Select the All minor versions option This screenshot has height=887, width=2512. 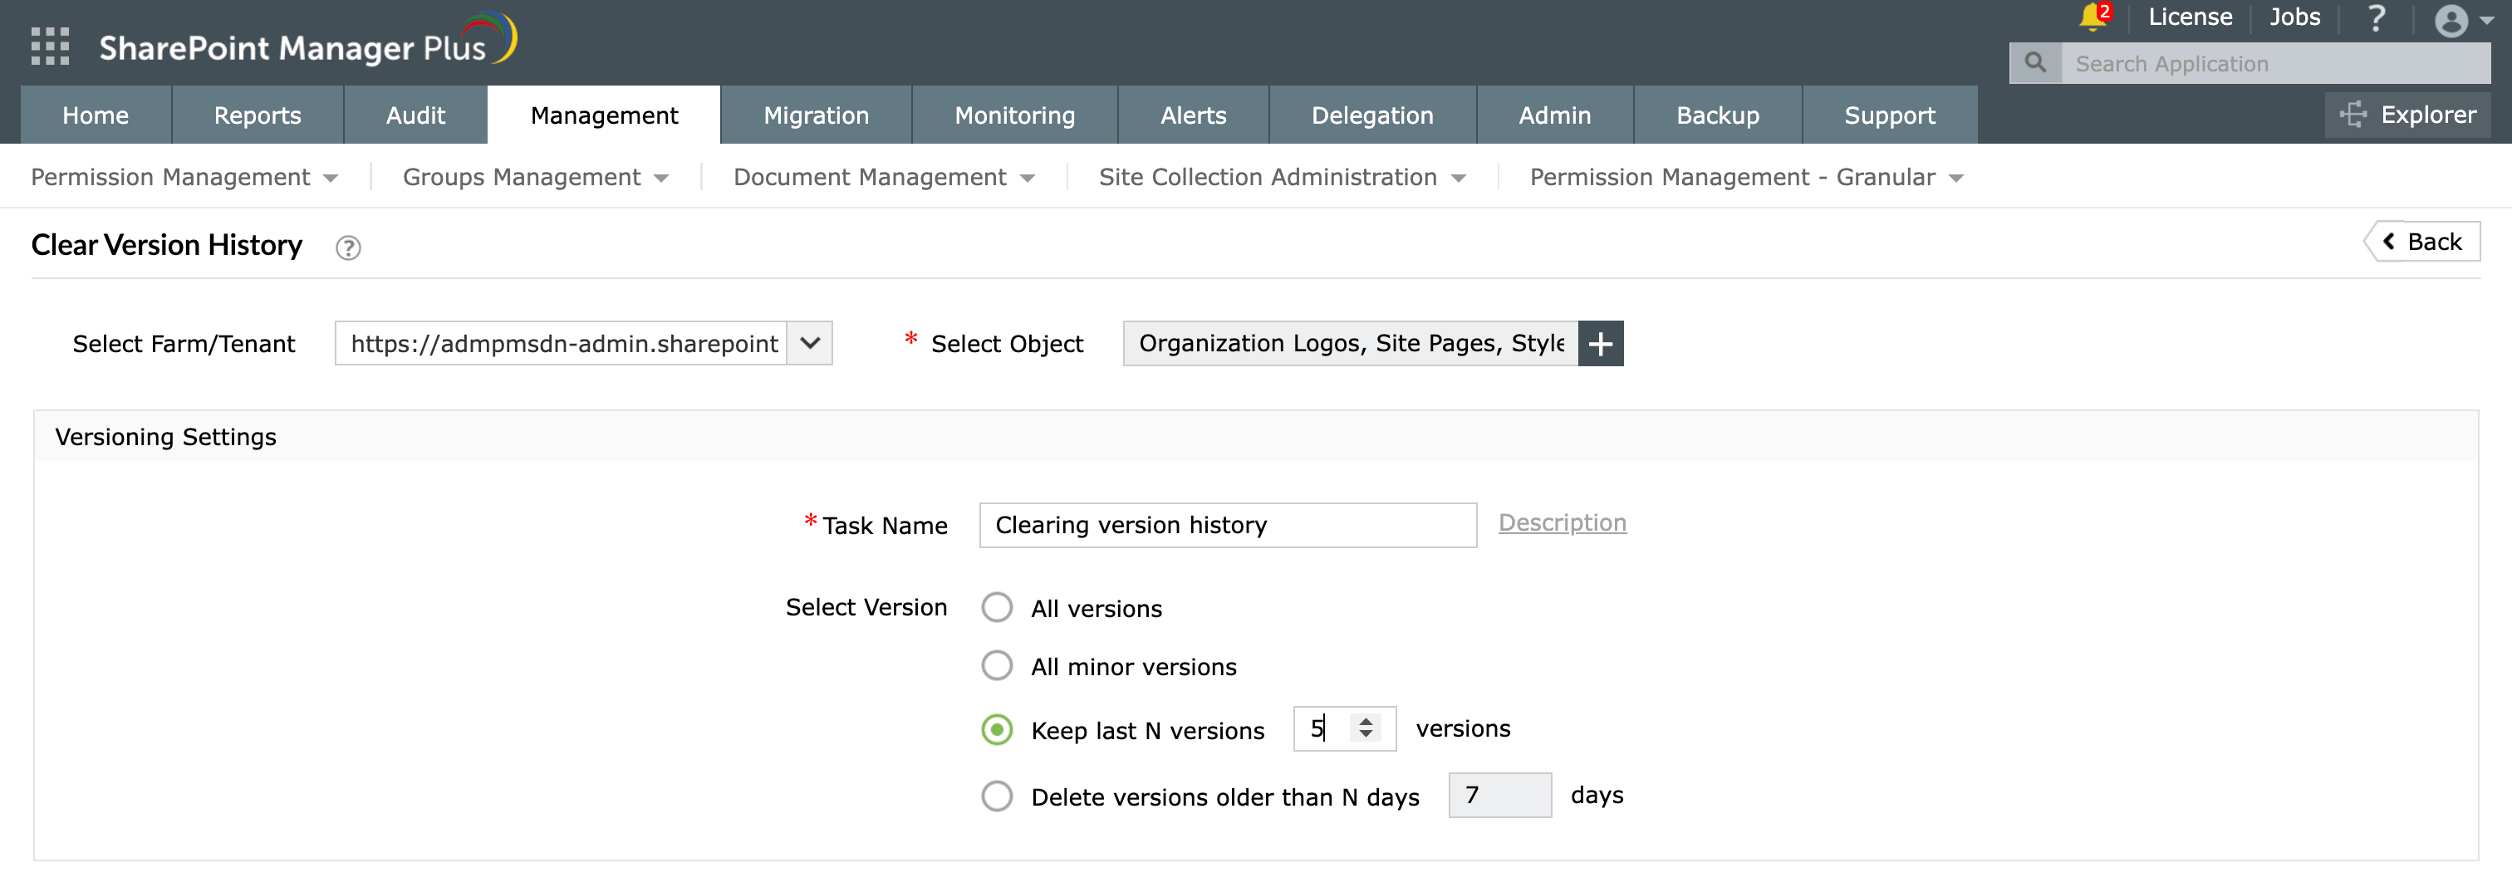pyautogui.click(x=997, y=666)
